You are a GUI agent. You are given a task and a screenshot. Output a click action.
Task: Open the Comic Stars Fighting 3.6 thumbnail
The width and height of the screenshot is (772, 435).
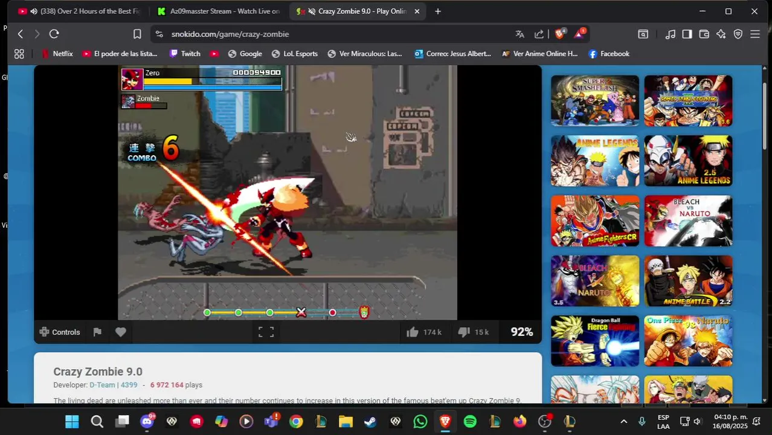coord(688,101)
